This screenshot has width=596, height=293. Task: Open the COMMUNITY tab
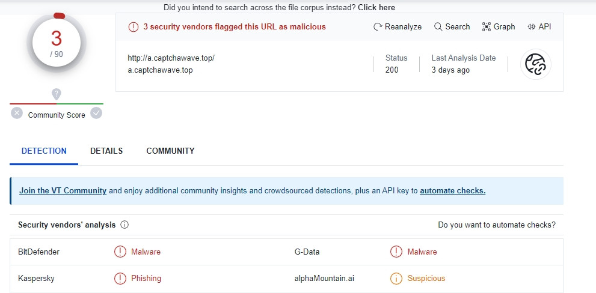(x=170, y=151)
